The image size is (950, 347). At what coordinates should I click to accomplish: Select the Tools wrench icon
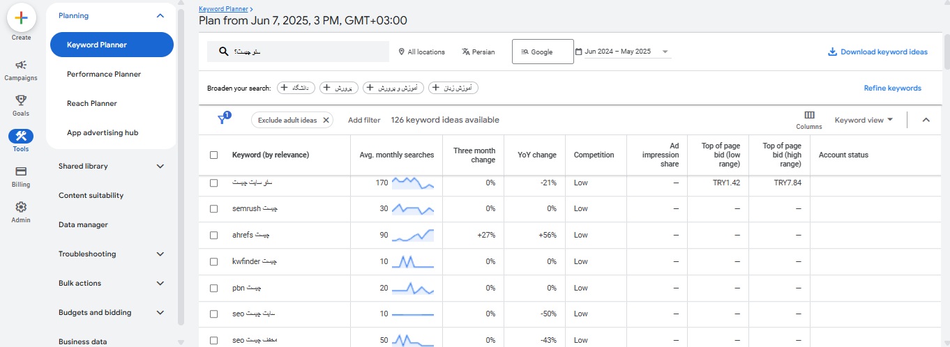(21, 136)
